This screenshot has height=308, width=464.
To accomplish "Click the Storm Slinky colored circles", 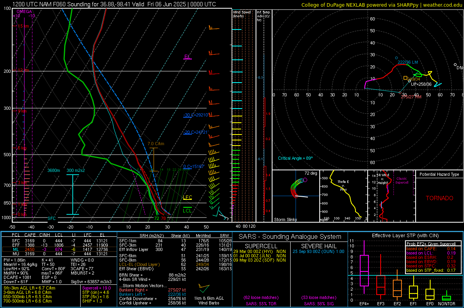I will pos(298,187).
